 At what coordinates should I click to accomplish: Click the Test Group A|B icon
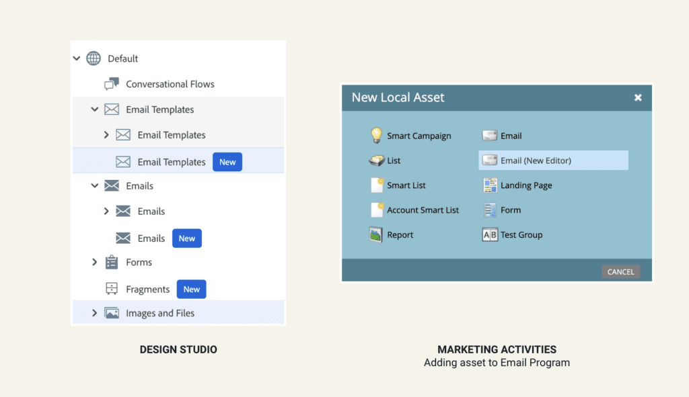(x=490, y=235)
